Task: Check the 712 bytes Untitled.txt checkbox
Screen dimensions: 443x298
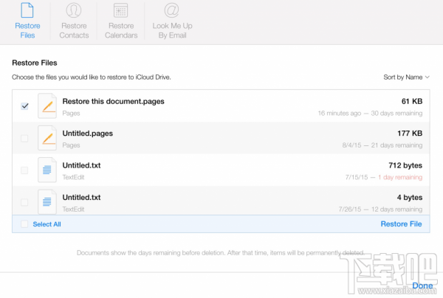Action: [24, 170]
